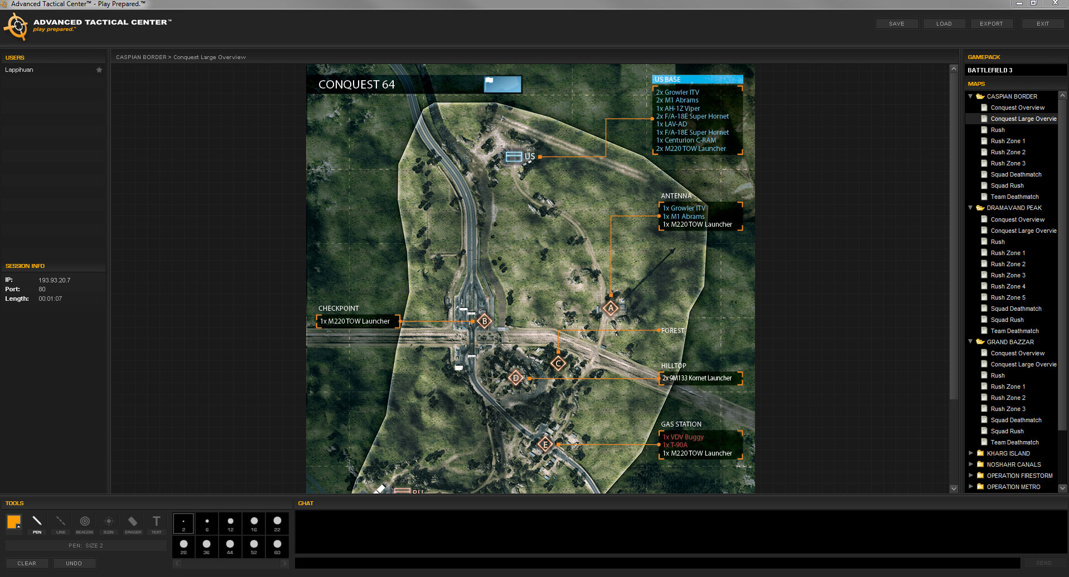Screen dimensions: 1069x577
Task: Click the flag icon beside CONQUEST 64
Action: [502, 84]
